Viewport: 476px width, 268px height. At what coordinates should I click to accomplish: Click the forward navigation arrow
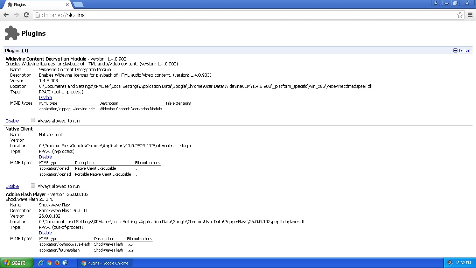[x=16, y=15]
